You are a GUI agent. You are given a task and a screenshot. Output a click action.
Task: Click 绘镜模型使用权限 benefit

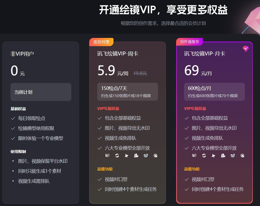[36, 128]
